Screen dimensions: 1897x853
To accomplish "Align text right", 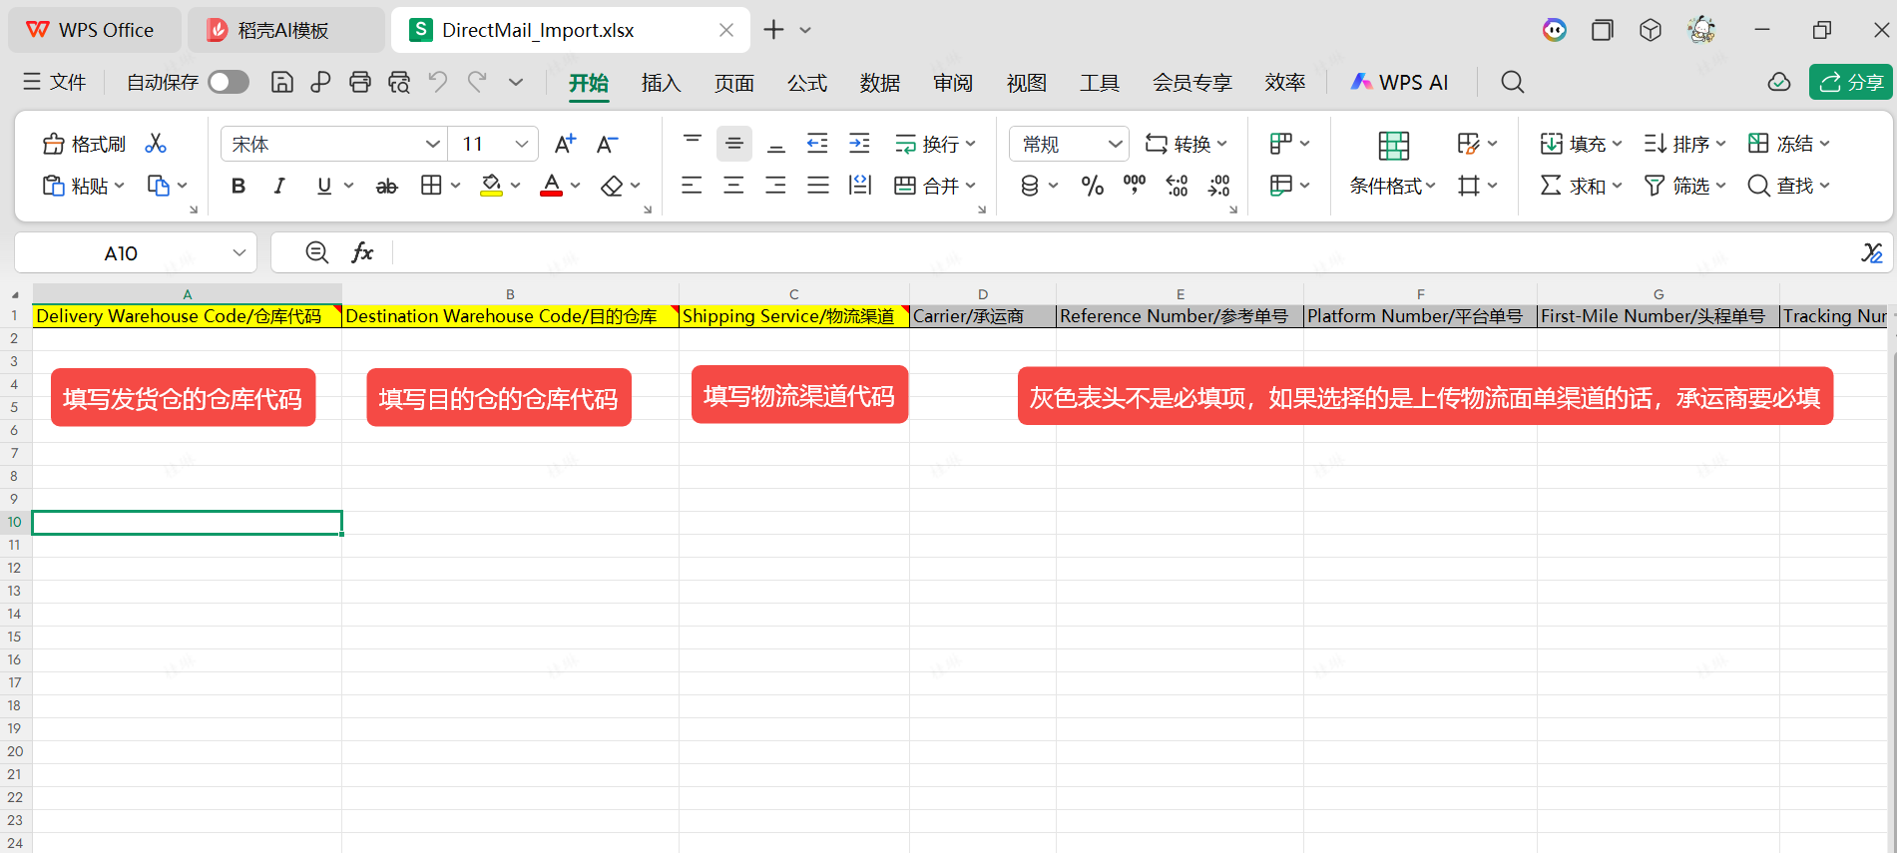I will click(775, 186).
